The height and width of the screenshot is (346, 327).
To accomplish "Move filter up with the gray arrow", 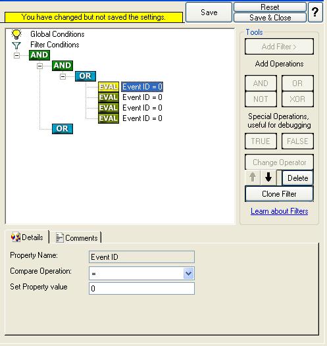I will (253, 177).
